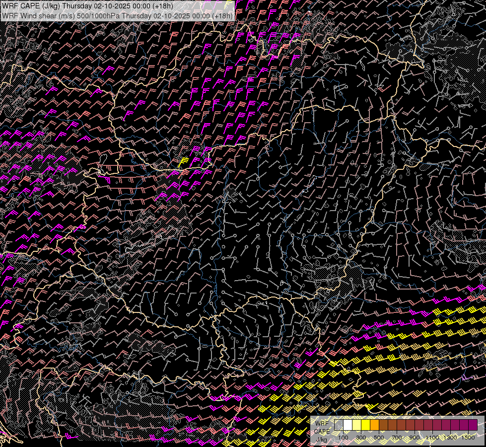Click the first brown swatch after orange
Image resolution: width=486 pixels, height=447 pixels.
(x=383, y=425)
